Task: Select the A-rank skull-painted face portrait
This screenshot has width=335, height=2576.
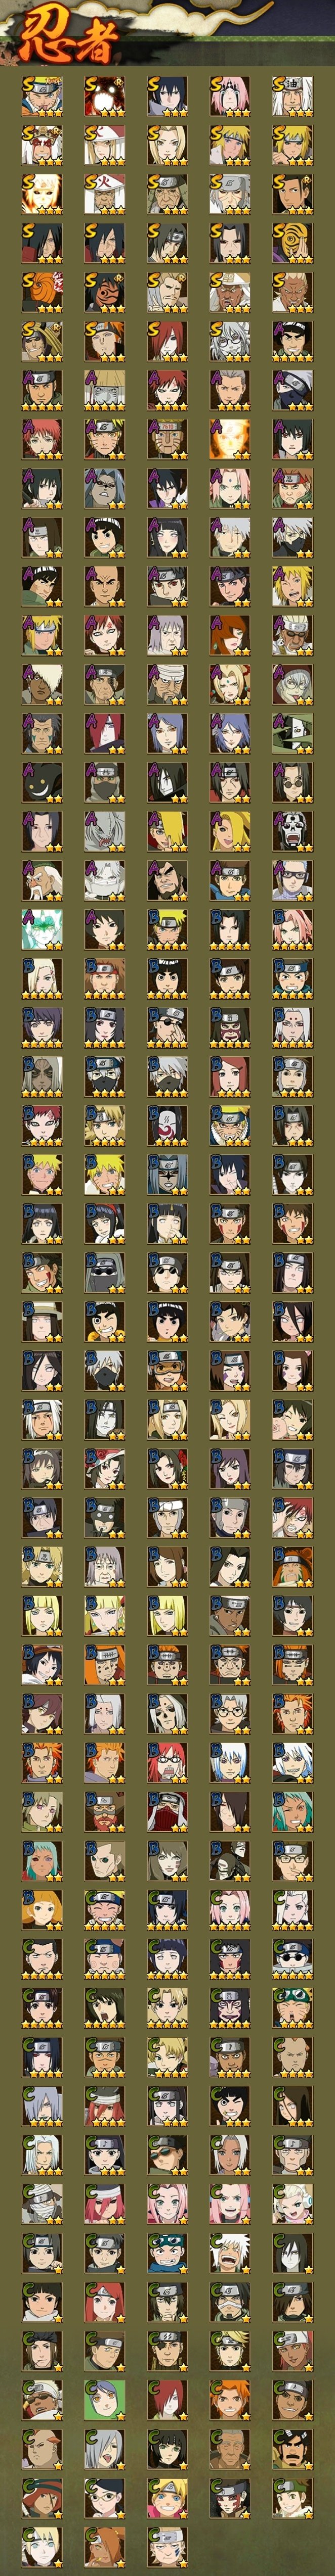Action: coord(292,831)
